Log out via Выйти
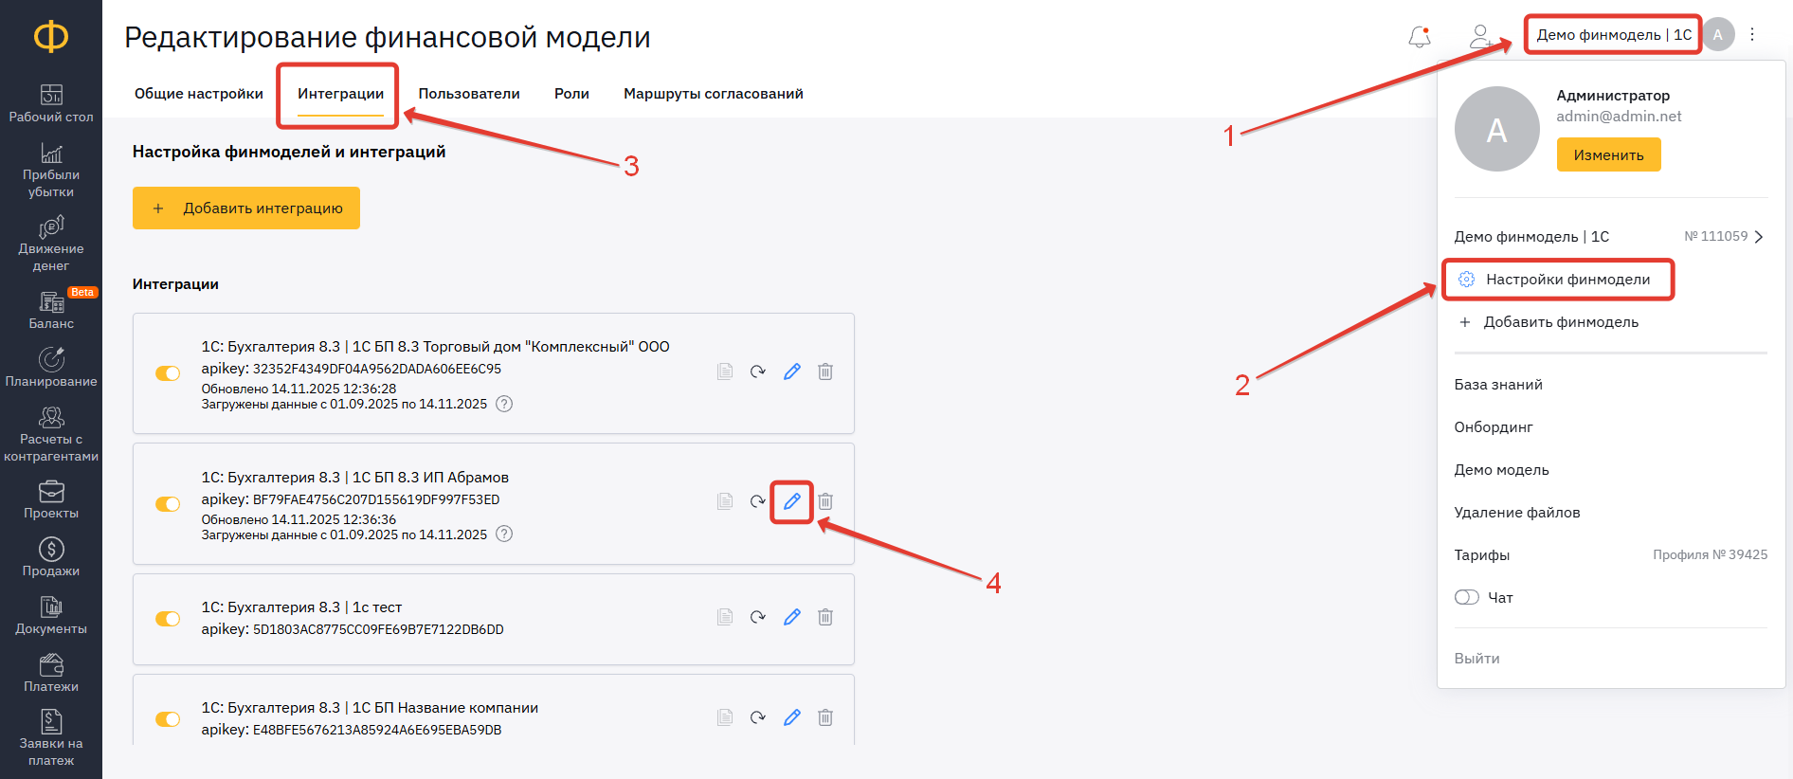 1476,659
